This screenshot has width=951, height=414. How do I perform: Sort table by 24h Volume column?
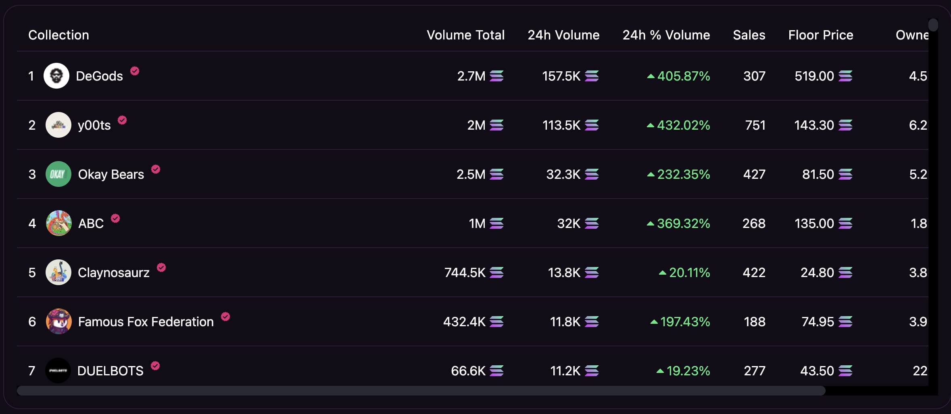[x=563, y=35]
